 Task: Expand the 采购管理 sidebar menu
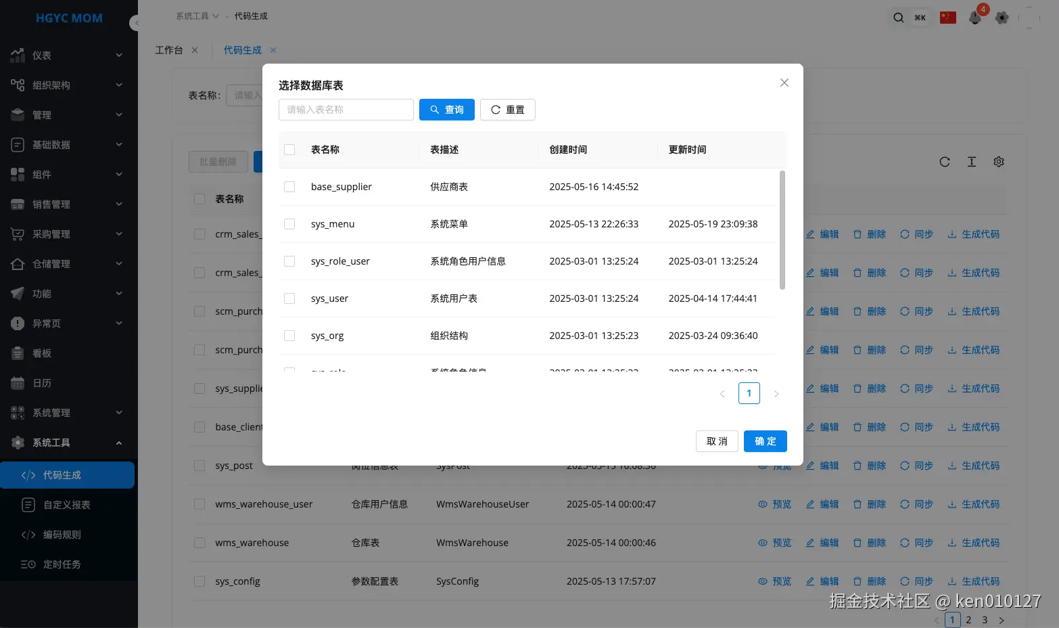click(69, 234)
